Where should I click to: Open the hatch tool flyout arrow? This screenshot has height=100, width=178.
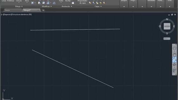point(35,3)
